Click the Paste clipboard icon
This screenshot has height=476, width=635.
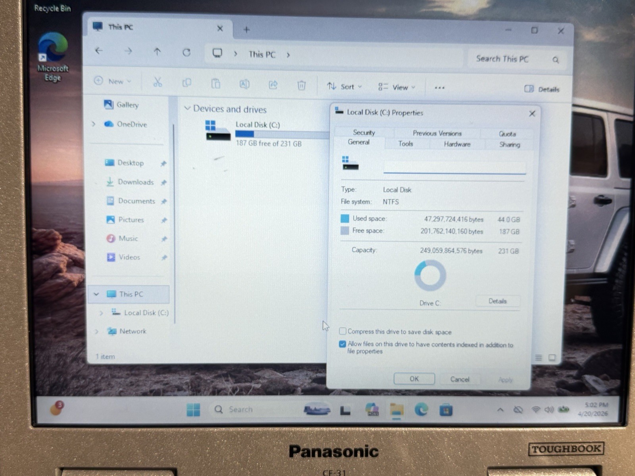pyautogui.click(x=216, y=84)
